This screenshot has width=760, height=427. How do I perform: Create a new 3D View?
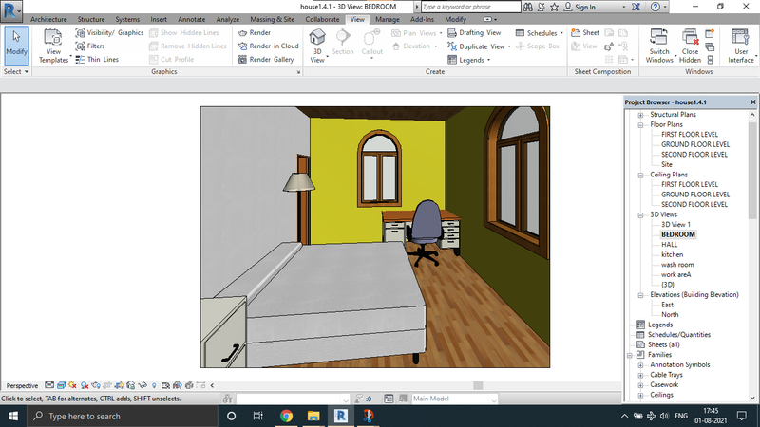click(317, 41)
